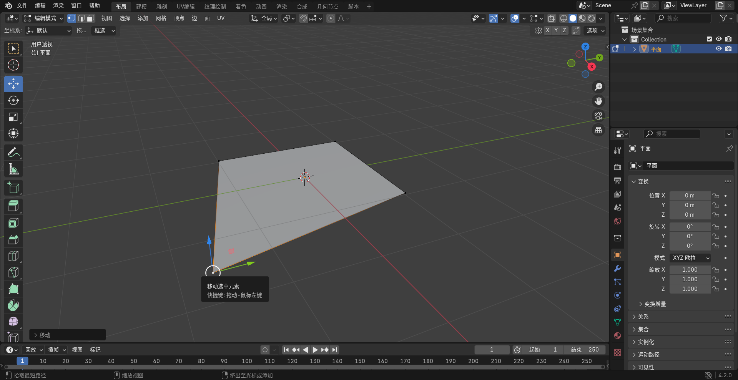Toggle snapping magnet button
Image resolution: width=738 pixels, height=380 pixels.
(x=303, y=18)
